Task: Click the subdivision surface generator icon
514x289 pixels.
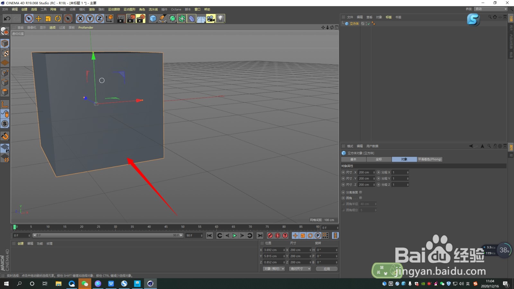Action: (x=173, y=19)
